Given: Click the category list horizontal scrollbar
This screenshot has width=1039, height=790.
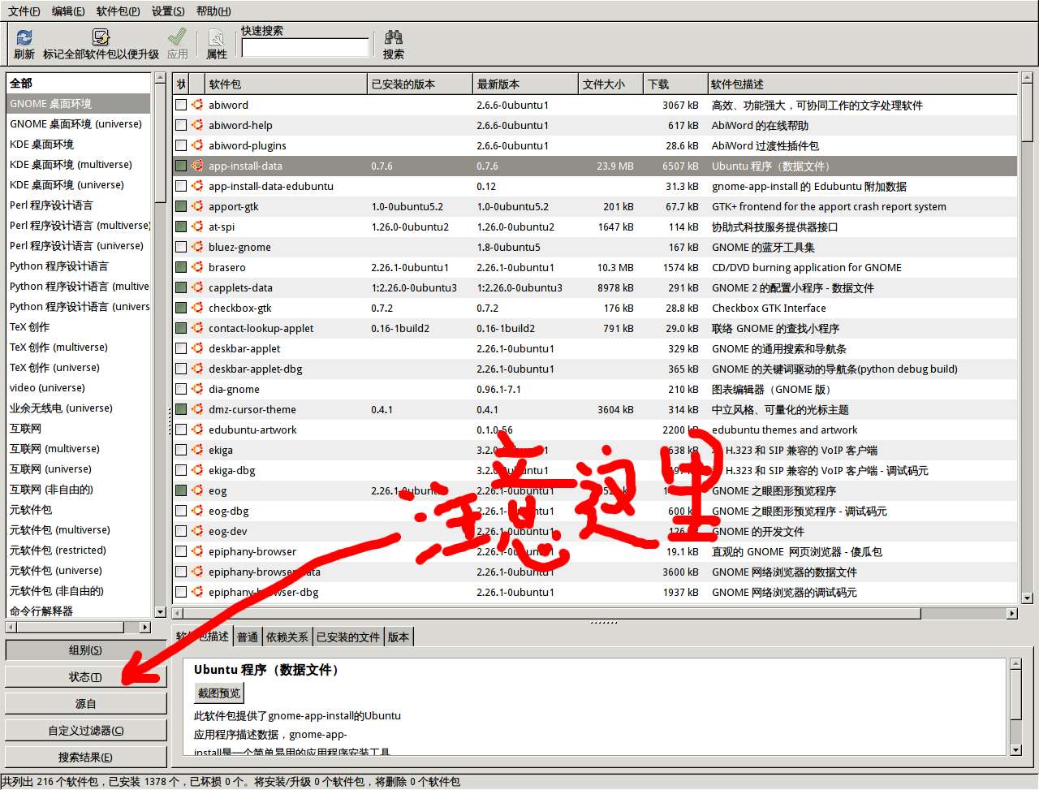Looking at the screenshot, I should [x=78, y=627].
